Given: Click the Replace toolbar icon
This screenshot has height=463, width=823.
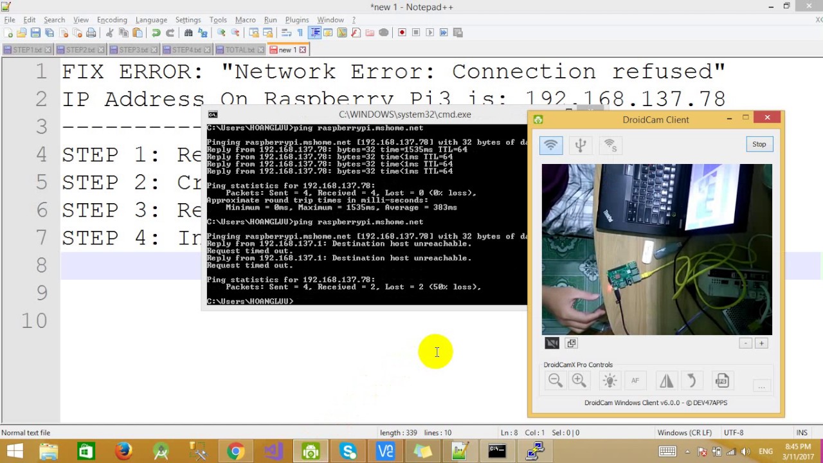Looking at the screenshot, I should tap(202, 32).
